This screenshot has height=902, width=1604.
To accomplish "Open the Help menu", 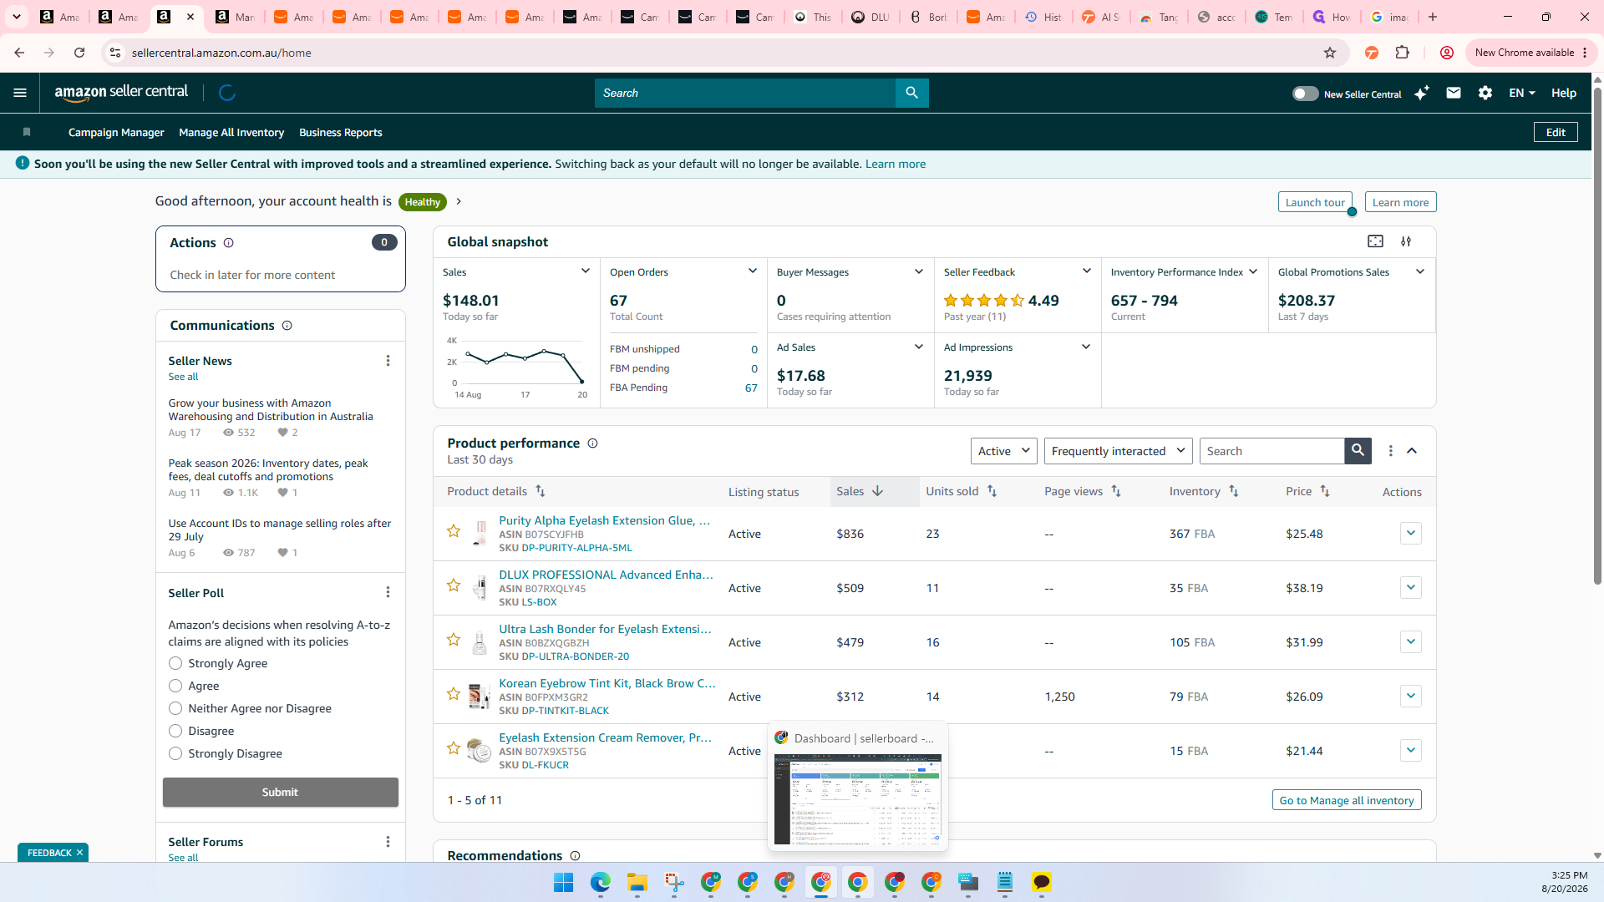I will [x=1563, y=93].
